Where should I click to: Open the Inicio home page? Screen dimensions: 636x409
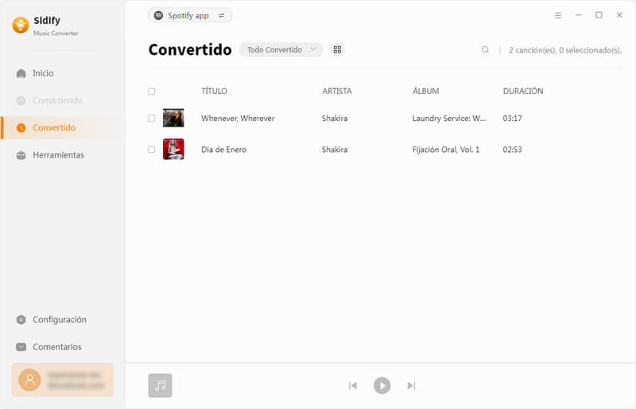(x=43, y=73)
